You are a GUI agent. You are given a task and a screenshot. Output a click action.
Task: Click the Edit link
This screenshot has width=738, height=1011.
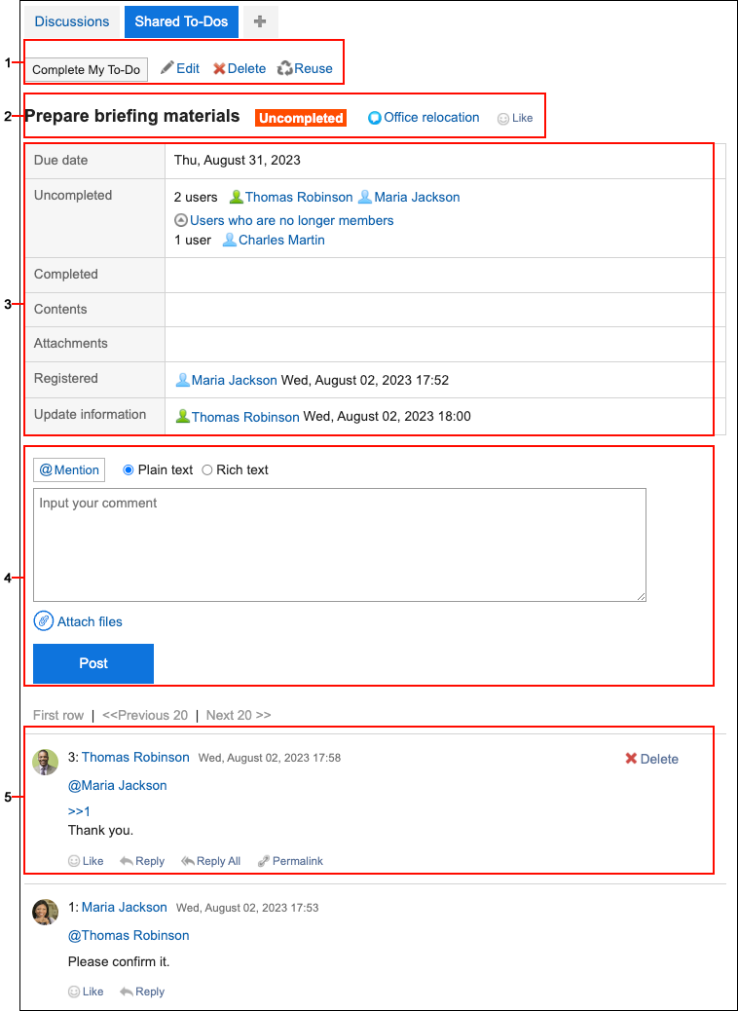pyautogui.click(x=188, y=68)
